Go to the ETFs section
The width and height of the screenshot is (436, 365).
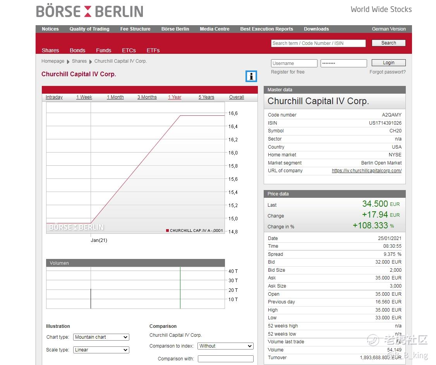[x=153, y=50]
